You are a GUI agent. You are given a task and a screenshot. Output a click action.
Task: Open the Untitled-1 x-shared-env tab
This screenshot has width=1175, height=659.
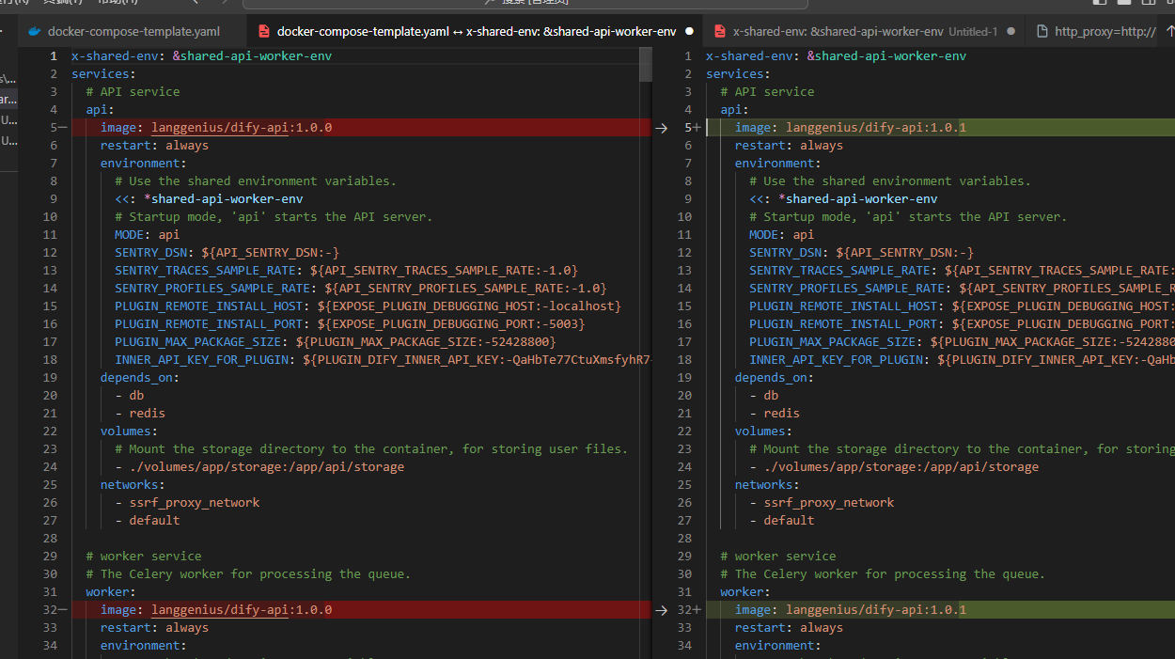click(x=865, y=31)
